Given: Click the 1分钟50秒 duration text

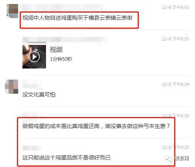Looking at the screenshot, I should click(x=61, y=59).
